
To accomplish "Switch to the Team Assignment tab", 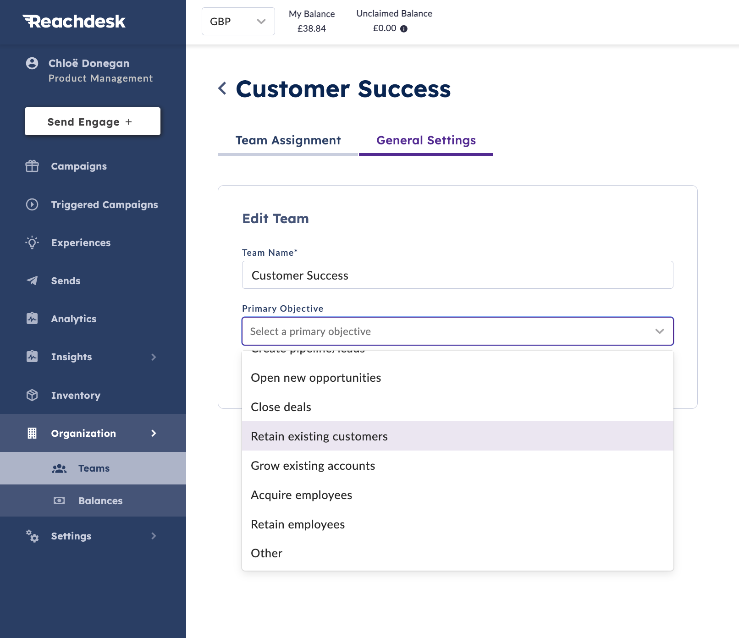I will tap(288, 140).
